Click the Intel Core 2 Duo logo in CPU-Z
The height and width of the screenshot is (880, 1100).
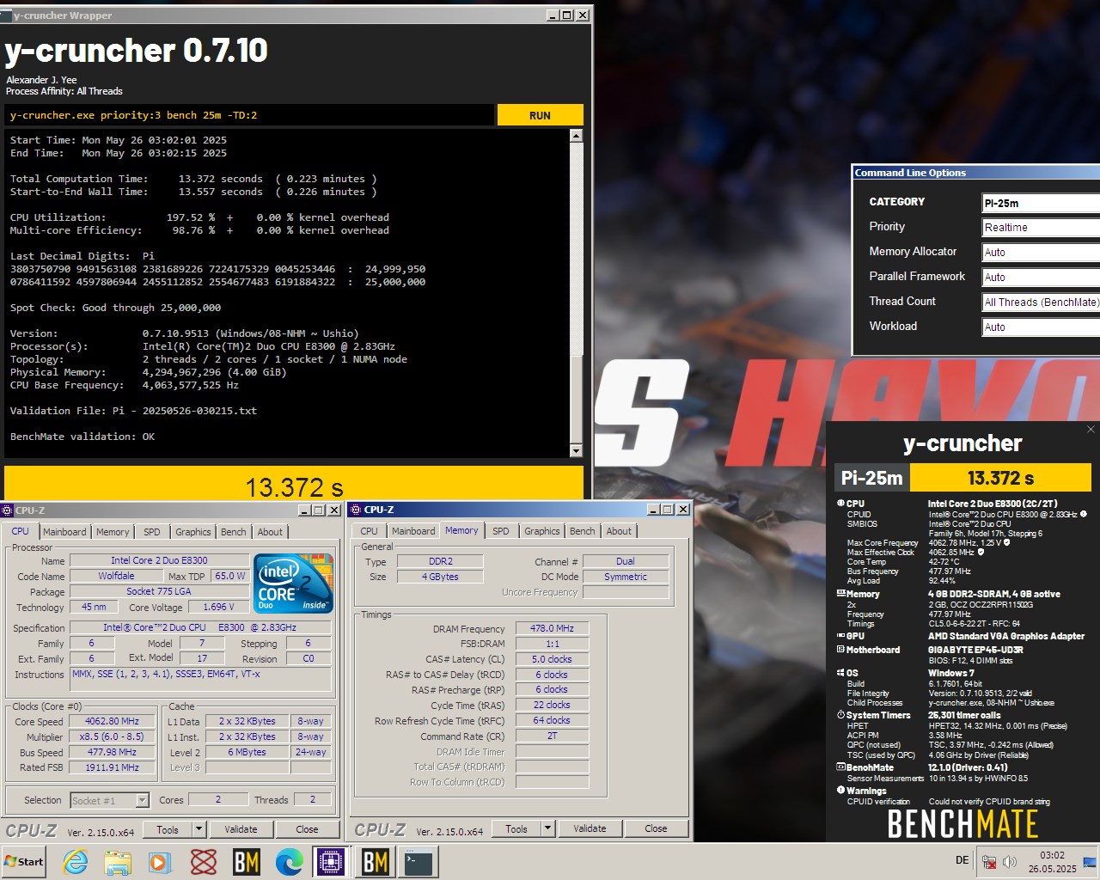[x=293, y=584]
